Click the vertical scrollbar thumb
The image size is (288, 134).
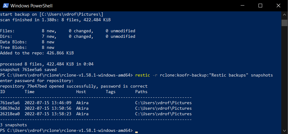click(x=285, y=23)
